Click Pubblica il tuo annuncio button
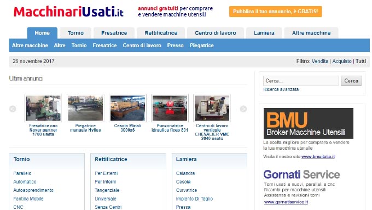The width and height of the screenshot is (372, 210). [x=275, y=12]
